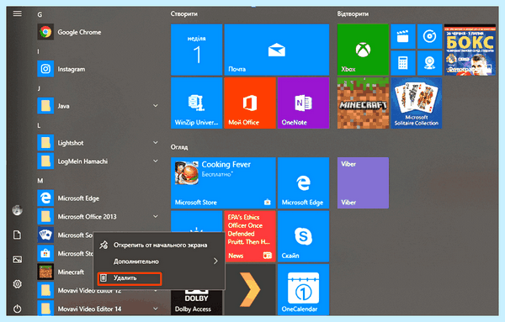This screenshot has width=505, height=322.
Task: Open the Dolby Access tile
Action: 196,303
